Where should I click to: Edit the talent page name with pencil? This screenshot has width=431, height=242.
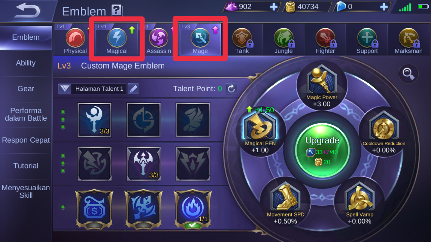click(x=133, y=89)
